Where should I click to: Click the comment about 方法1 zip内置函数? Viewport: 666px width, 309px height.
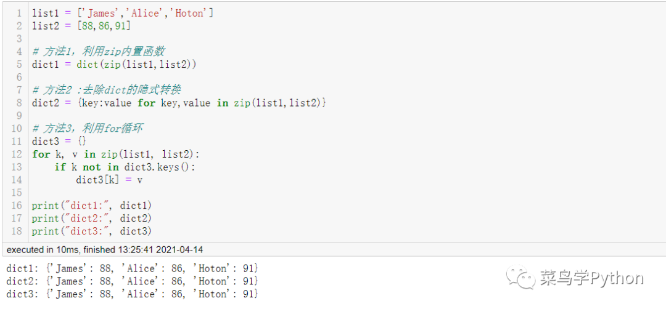99,51
